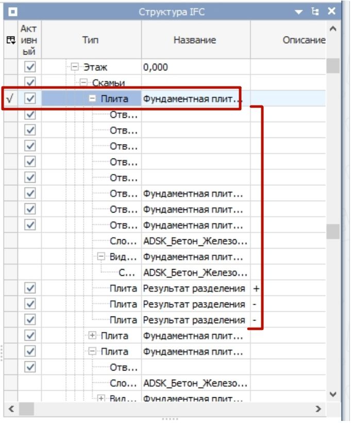This screenshot has height=423, width=352.
Task: Uncheck the Активный checkbox in the Этаж row
Action: (x=30, y=67)
